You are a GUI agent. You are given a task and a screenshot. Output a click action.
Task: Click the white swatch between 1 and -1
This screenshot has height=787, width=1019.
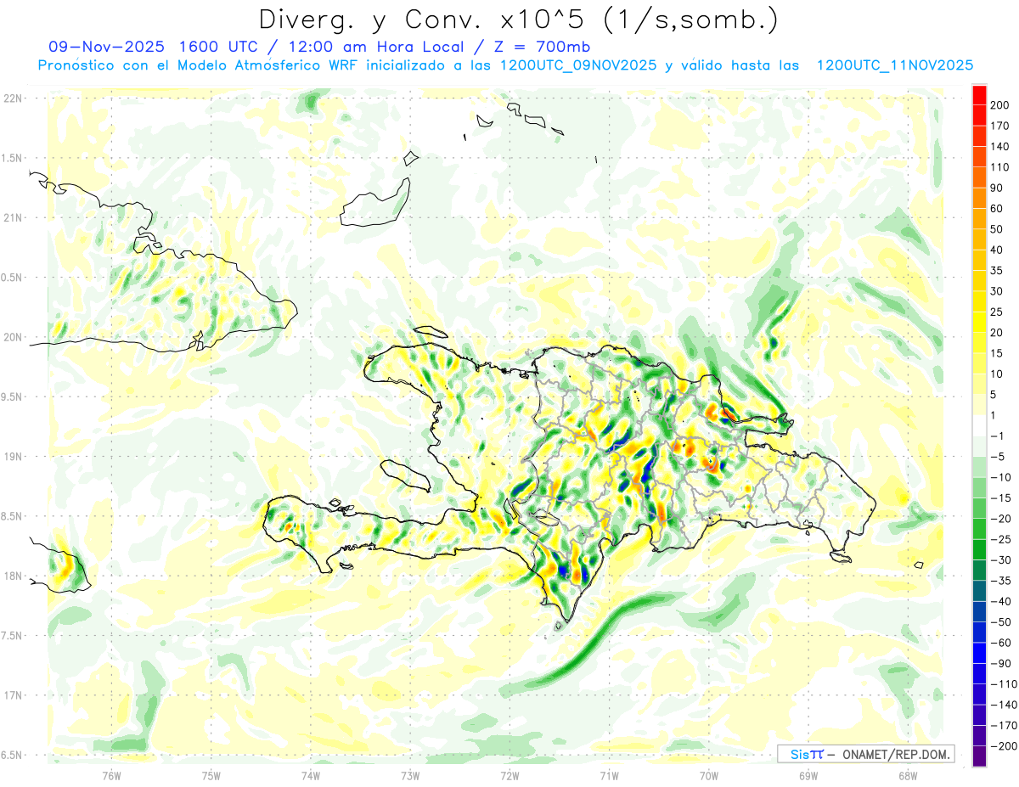point(979,425)
